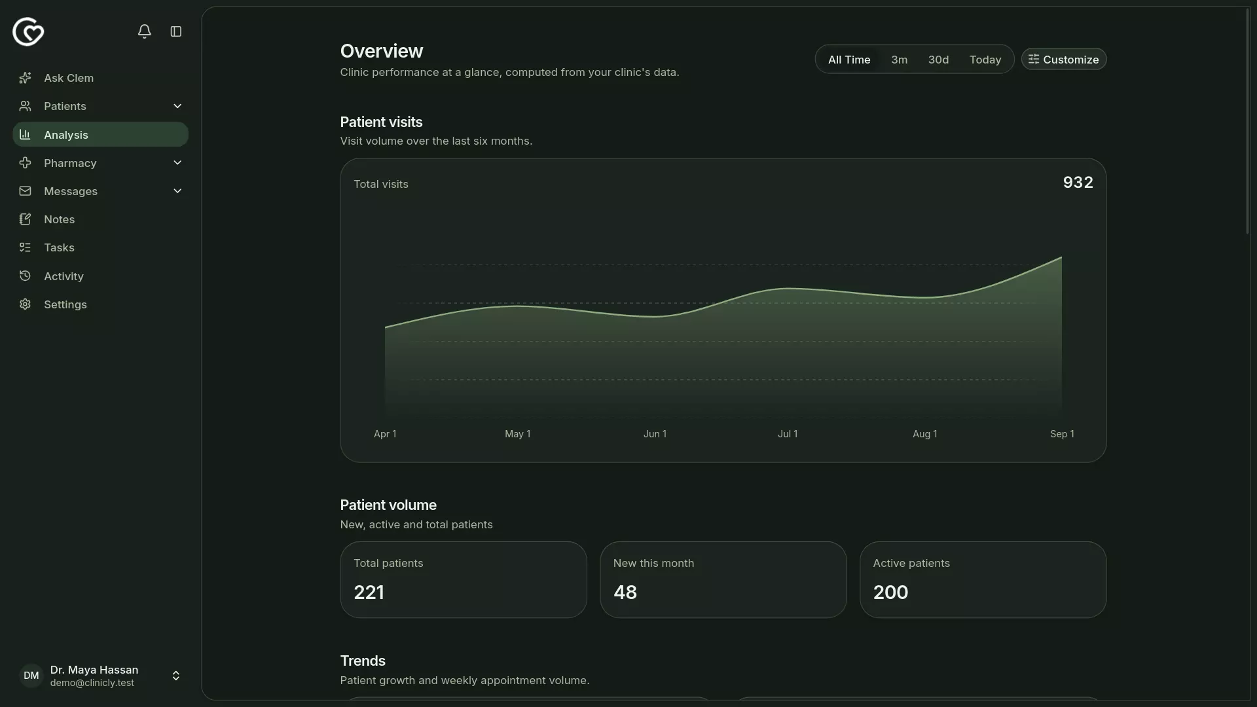Click the Apr 1 axis label
The height and width of the screenshot is (707, 1257).
point(385,434)
